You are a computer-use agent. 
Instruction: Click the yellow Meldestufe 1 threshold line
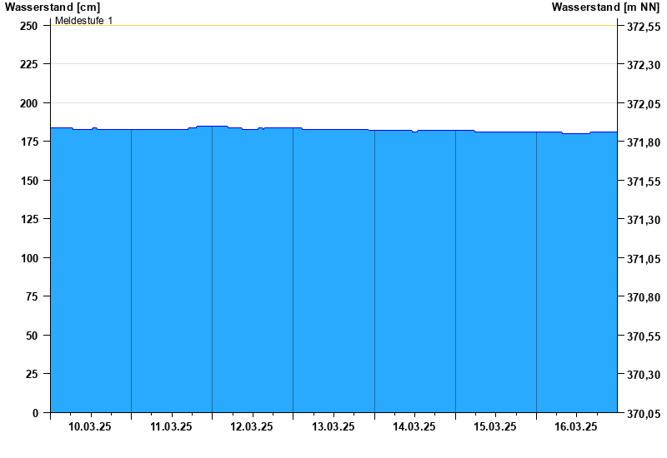(333, 26)
